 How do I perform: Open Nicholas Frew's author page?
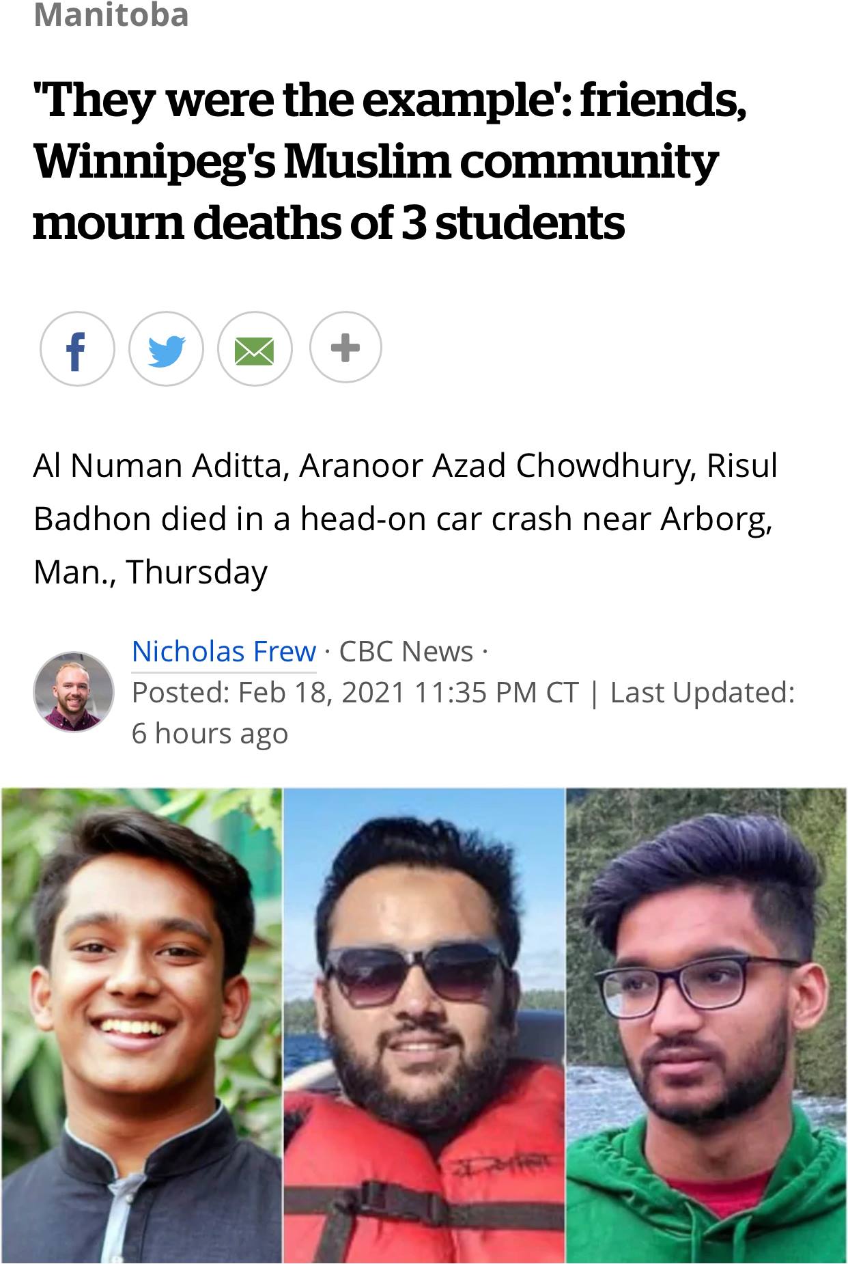[x=224, y=651]
